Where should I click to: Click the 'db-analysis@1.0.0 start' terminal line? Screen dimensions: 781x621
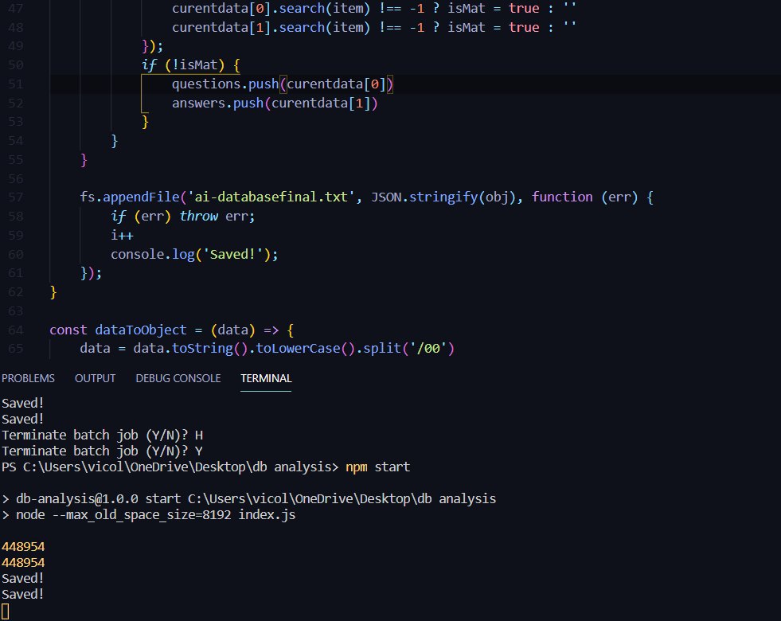pyautogui.click(x=248, y=499)
